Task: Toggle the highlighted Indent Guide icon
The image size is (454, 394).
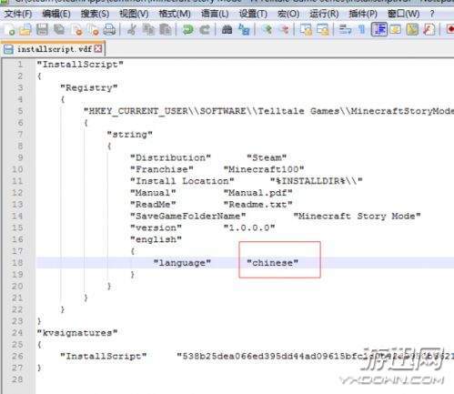Action: [x=379, y=29]
